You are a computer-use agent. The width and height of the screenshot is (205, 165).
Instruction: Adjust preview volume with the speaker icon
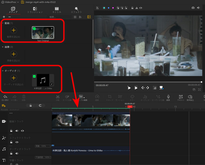tap(198, 8)
